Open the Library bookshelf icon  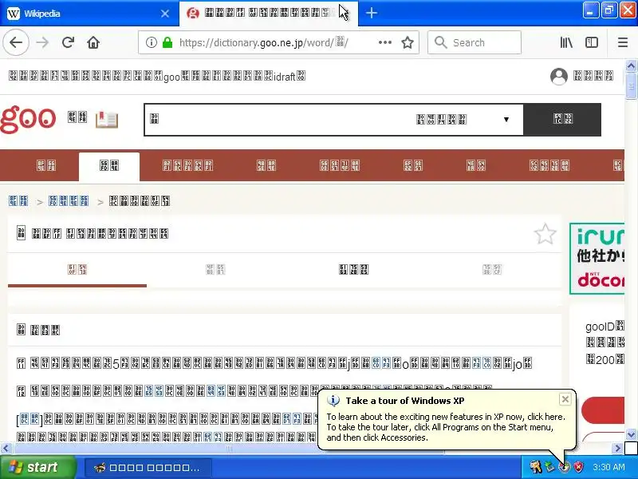tap(566, 42)
